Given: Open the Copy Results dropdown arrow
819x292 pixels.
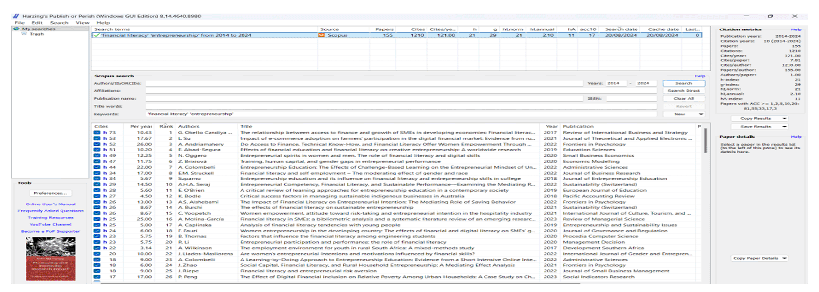Looking at the screenshot, I should tap(784, 119).
